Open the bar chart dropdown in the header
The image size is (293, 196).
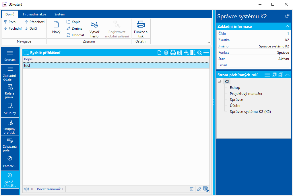click(x=180, y=53)
